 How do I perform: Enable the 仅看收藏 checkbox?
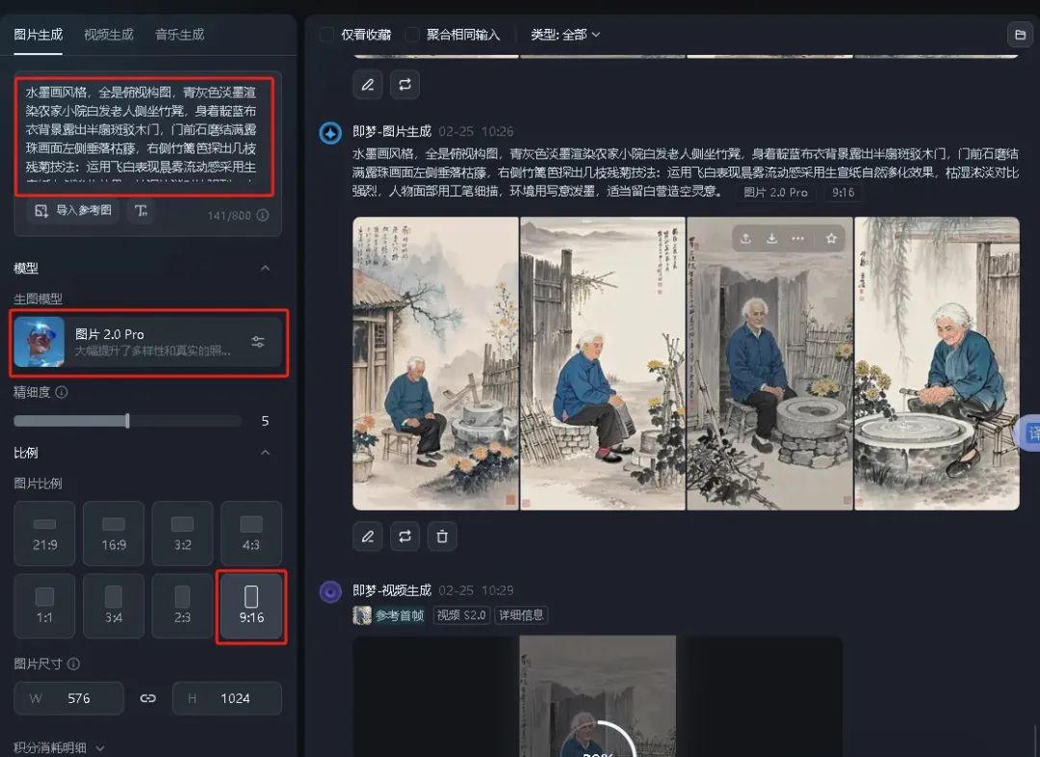(x=326, y=35)
